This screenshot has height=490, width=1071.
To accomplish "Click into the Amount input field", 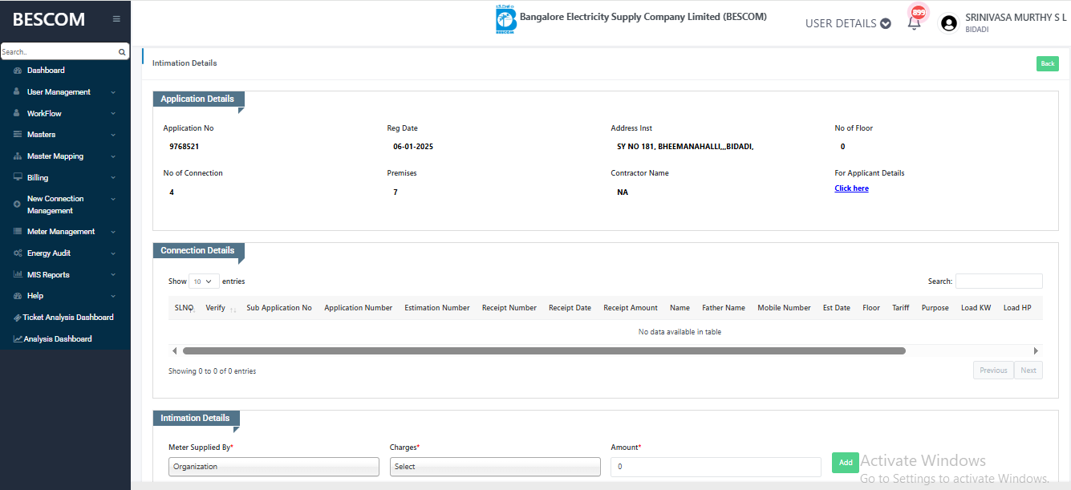I will 716,467.
